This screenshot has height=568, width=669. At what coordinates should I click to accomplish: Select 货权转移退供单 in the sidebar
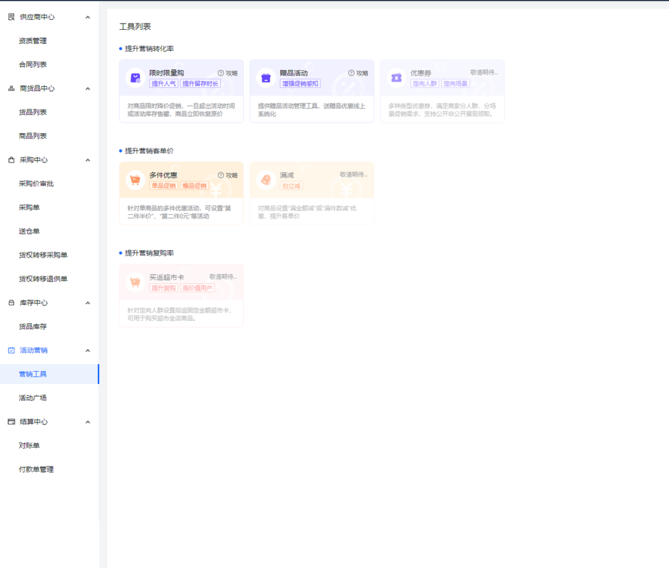click(x=43, y=279)
